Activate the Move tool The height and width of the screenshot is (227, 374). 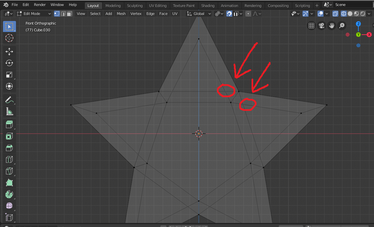(9, 52)
